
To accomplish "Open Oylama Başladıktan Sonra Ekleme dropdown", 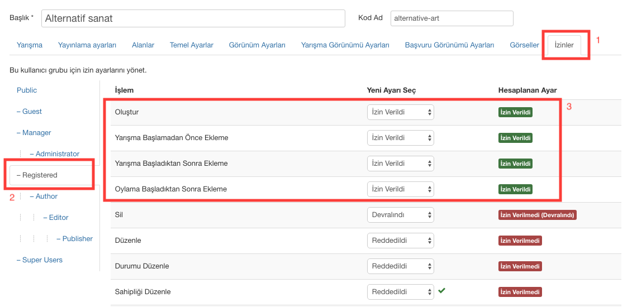I will coord(400,189).
